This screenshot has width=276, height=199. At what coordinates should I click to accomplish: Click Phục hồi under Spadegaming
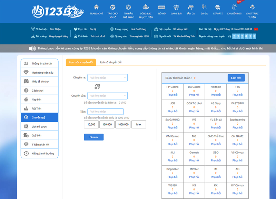237,127
